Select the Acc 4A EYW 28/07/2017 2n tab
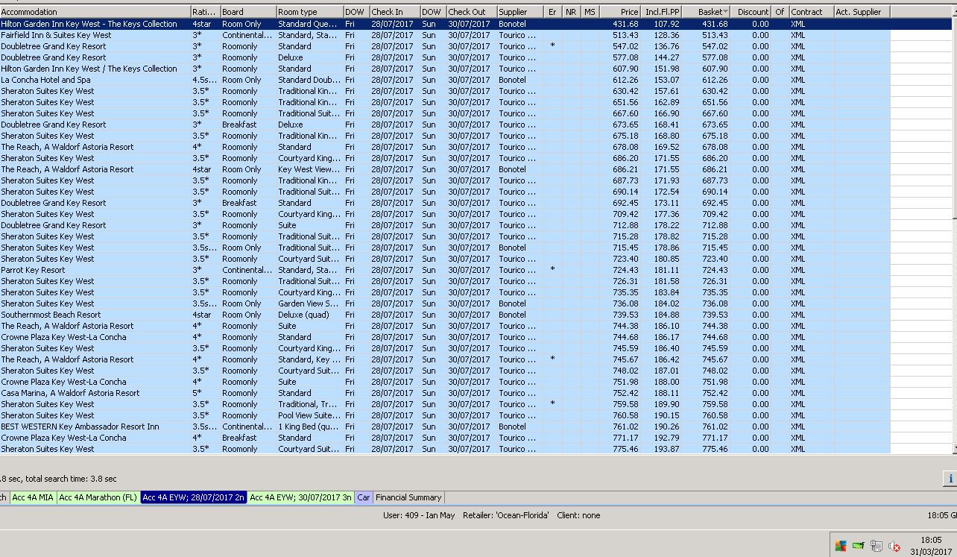The image size is (957, 557). coord(193,497)
